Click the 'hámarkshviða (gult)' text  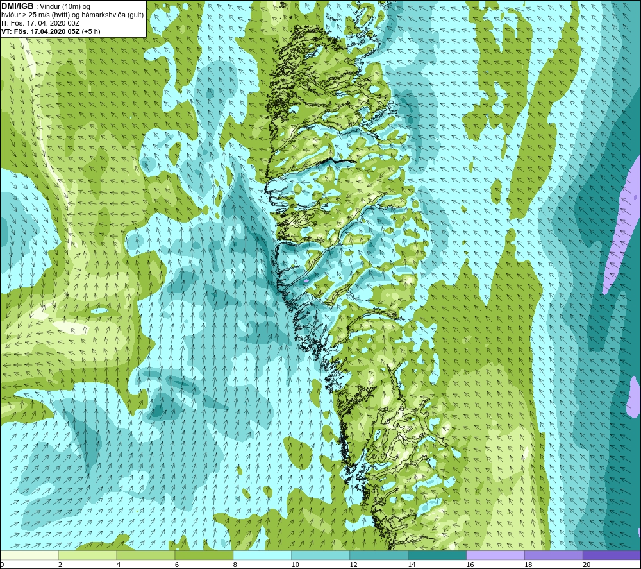tap(113, 15)
